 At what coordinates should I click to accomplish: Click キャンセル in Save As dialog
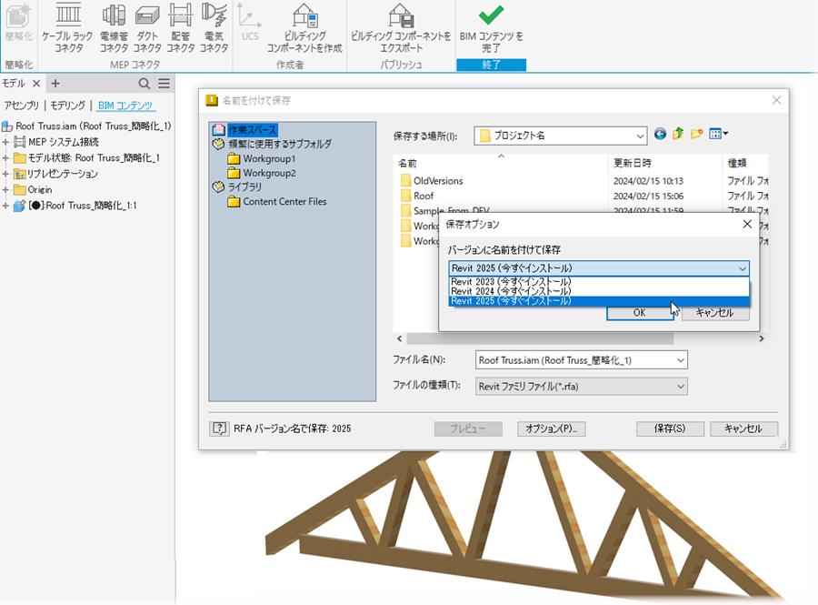coord(743,429)
